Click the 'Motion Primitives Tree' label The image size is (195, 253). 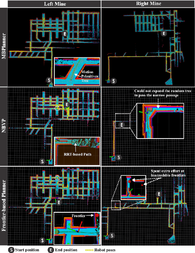pos(89,76)
